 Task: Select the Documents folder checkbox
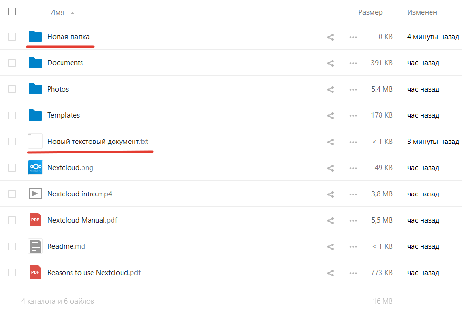[x=12, y=63]
